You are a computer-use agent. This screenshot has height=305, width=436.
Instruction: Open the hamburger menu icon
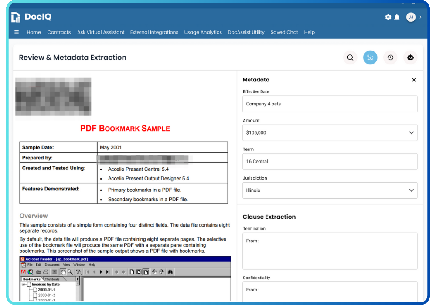17,32
